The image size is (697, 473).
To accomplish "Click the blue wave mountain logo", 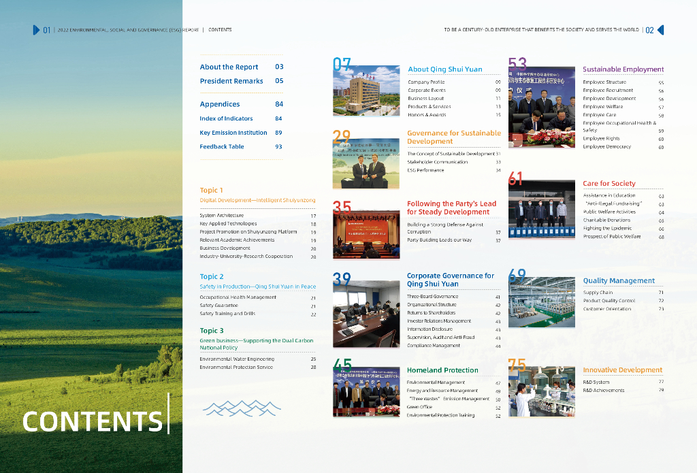I will [x=242, y=408].
